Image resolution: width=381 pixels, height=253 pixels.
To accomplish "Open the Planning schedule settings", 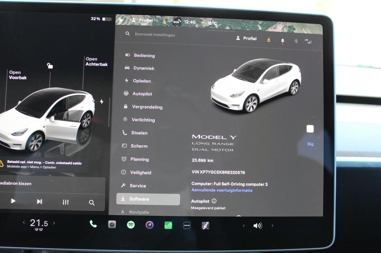I will [139, 159].
